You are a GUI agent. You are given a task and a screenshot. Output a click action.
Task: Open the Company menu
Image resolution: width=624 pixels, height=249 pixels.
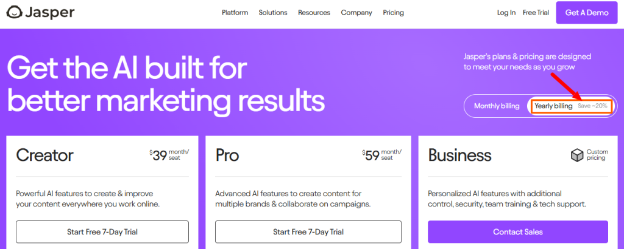click(x=356, y=13)
